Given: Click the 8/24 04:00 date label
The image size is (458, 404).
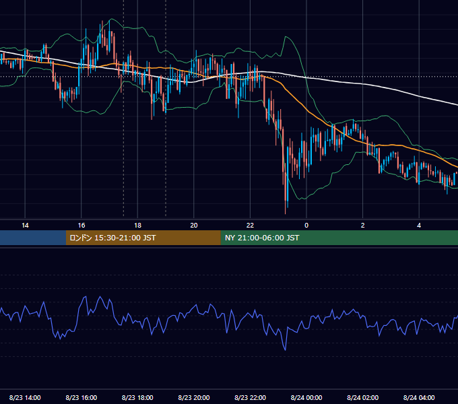Looking at the screenshot, I should [419, 397].
